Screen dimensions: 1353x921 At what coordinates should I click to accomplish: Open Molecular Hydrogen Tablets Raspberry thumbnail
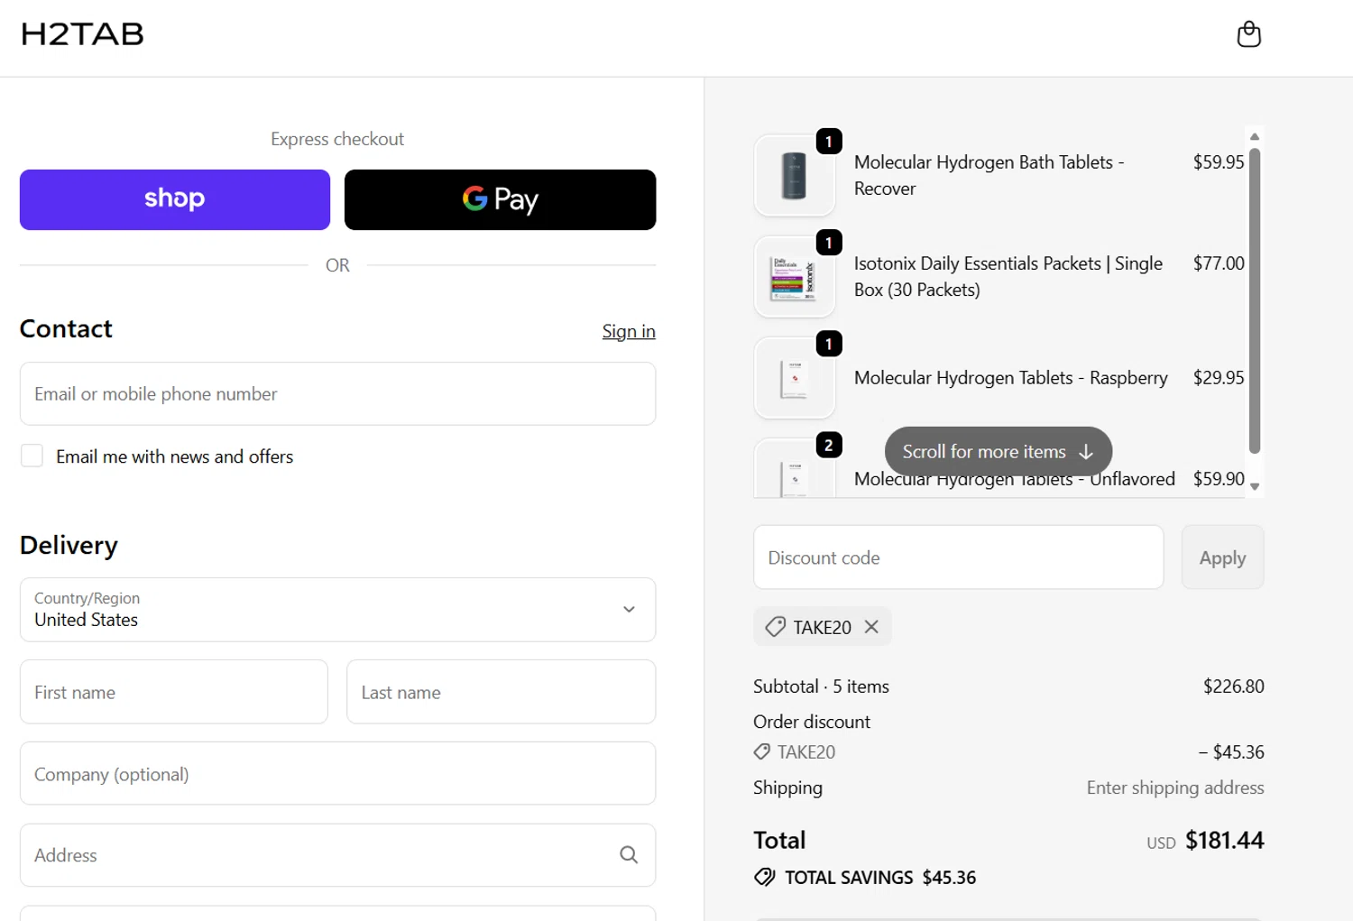click(795, 378)
